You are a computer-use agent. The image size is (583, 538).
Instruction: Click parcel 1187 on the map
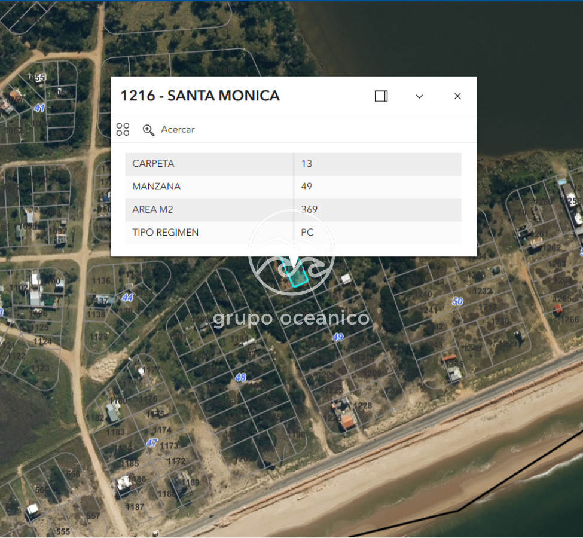point(135,507)
